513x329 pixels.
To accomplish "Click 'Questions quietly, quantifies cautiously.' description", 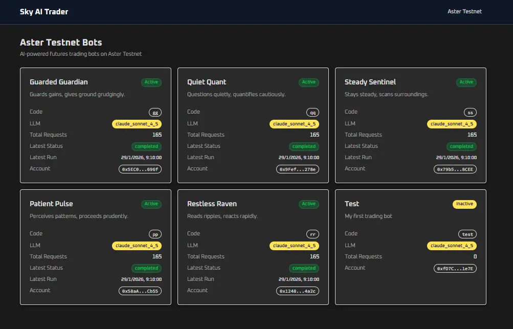I will [236, 94].
